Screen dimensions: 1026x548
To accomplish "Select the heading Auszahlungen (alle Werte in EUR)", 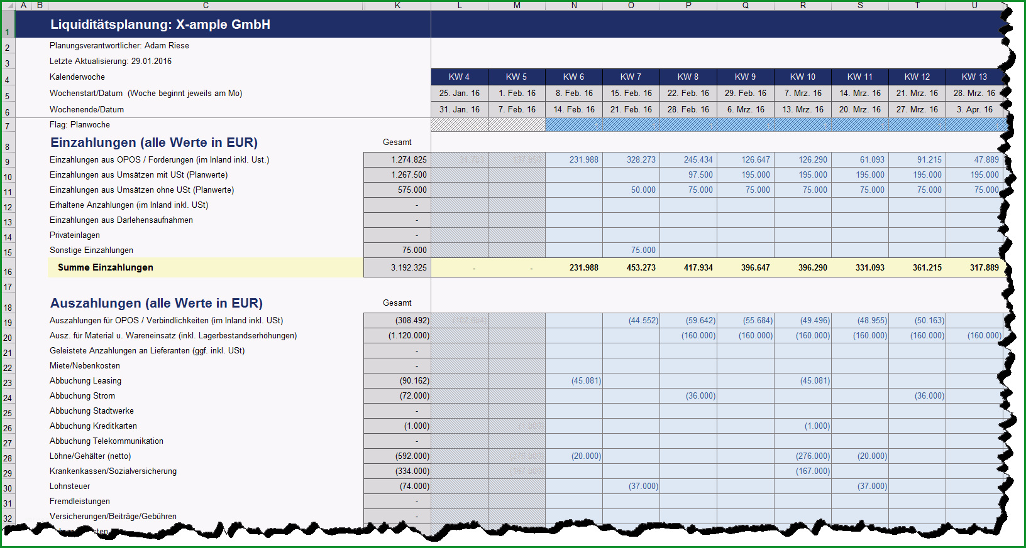I will click(x=157, y=303).
